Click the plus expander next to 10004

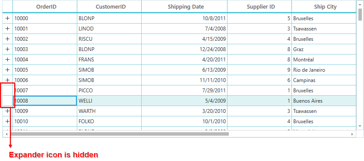pos(7,60)
